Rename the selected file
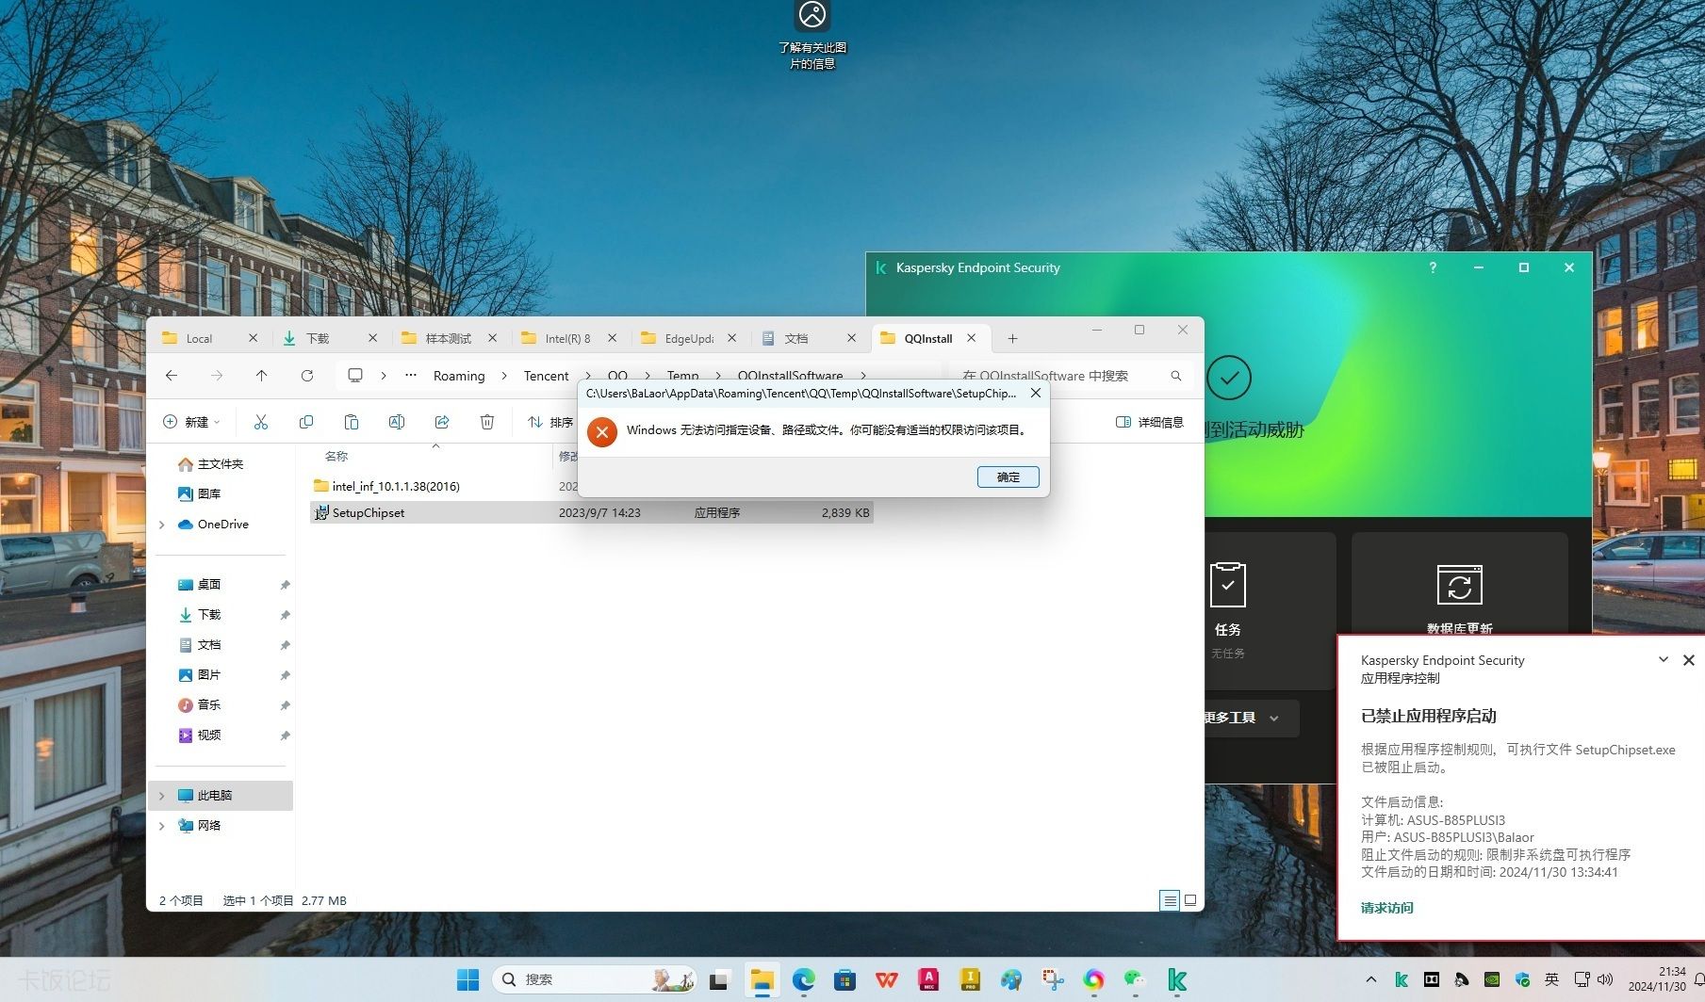This screenshot has width=1705, height=1002. coord(397,422)
